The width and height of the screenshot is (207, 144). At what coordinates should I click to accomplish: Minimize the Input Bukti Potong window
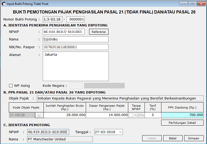[x=184, y=4]
